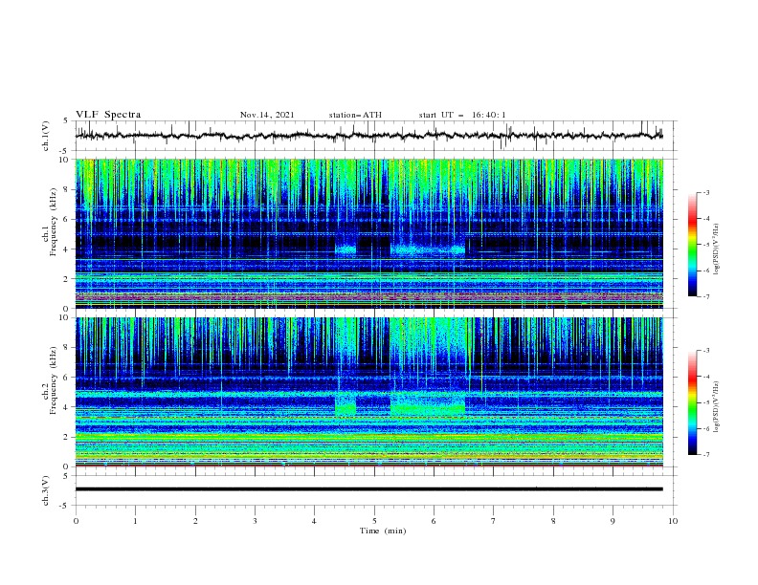758x585 pixels.
Task: Click the ch.1(V) waveform trace panel
Action: [x=375, y=136]
